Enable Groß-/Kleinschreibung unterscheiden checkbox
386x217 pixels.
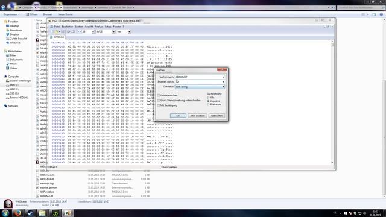click(x=159, y=101)
